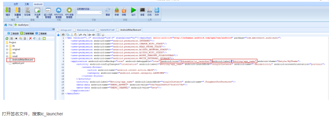329x120 pixels.
Task: Switch to the 工具 ribbon tab
Action: tap(27, 4)
